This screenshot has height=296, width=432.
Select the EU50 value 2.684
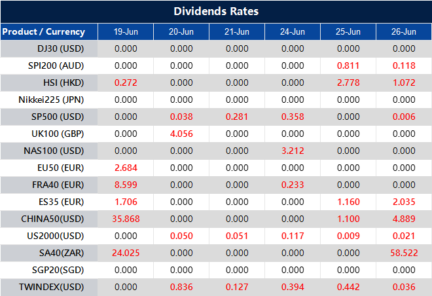coord(126,168)
